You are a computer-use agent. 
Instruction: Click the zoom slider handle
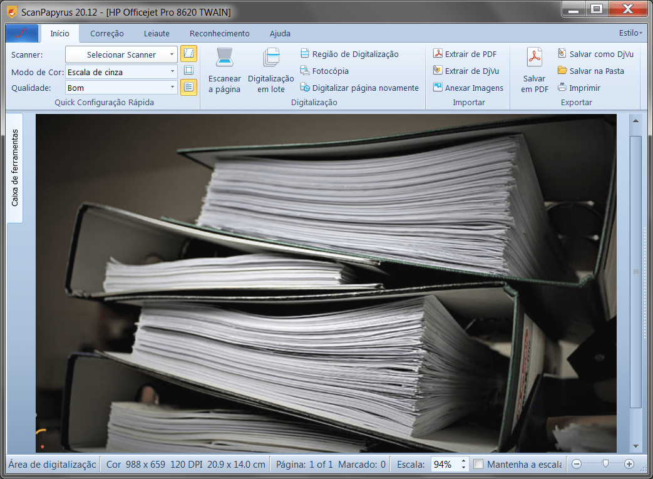click(x=605, y=463)
